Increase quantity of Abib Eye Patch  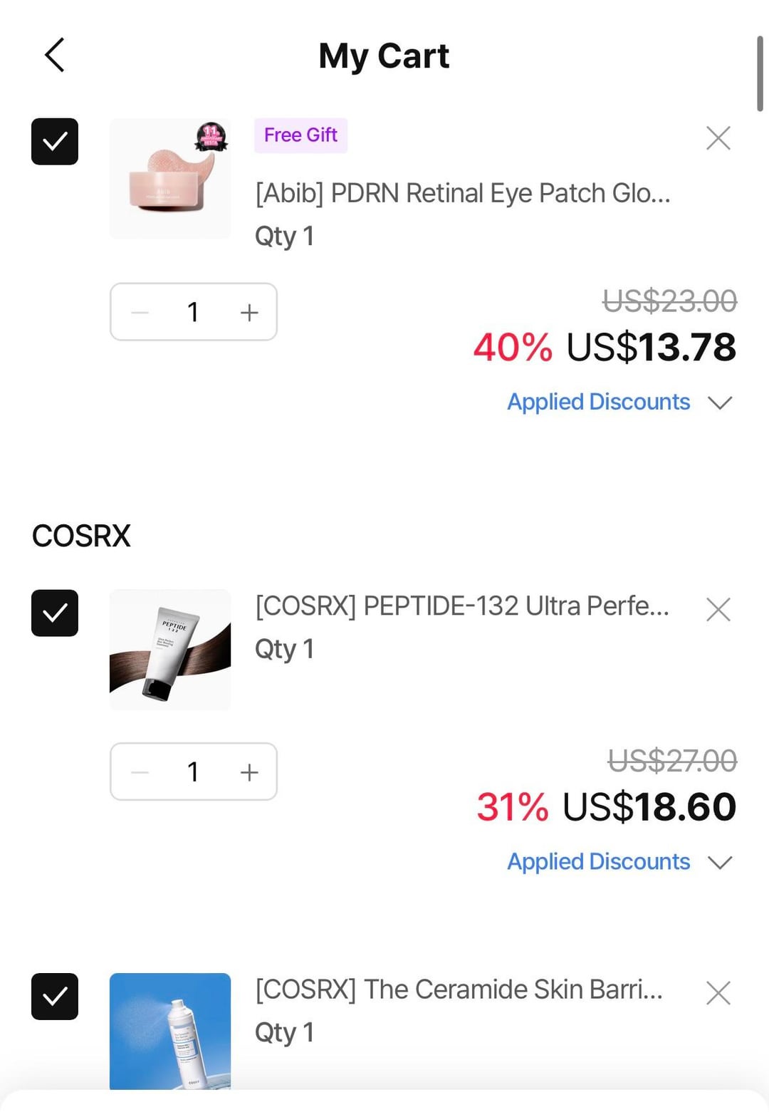coord(249,313)
